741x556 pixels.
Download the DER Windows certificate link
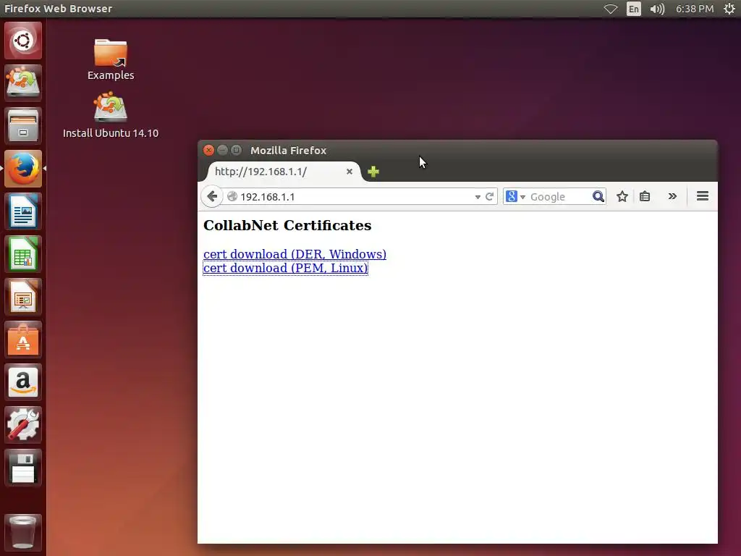tap(295, 254)
